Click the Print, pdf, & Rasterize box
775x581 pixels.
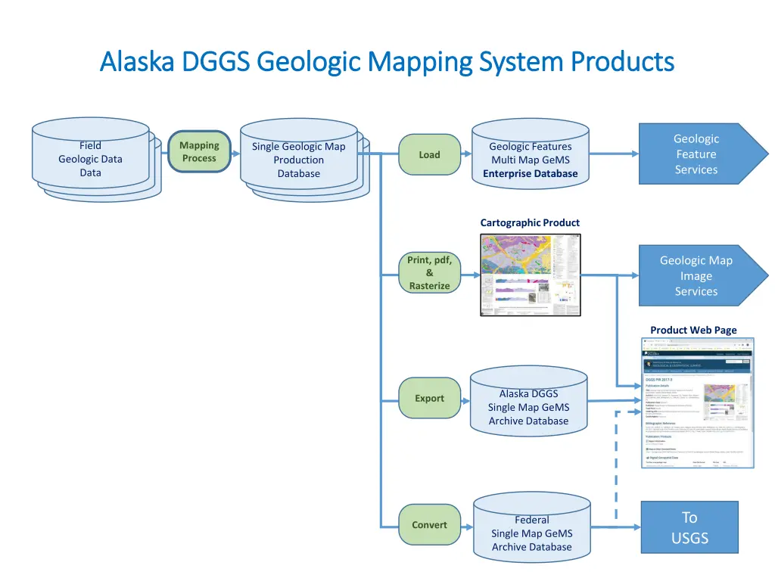tap(429, 273)
